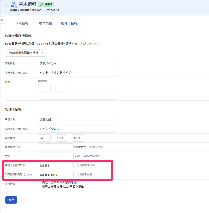Select the 税理士情報 tab
209x213 pixels.
pyautogui.click(x=69, y=24)
